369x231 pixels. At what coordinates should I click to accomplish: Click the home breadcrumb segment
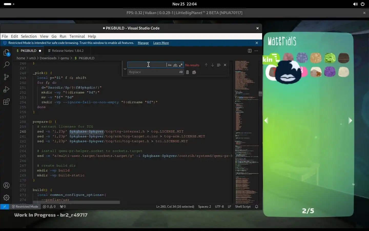tap(21, 58)
